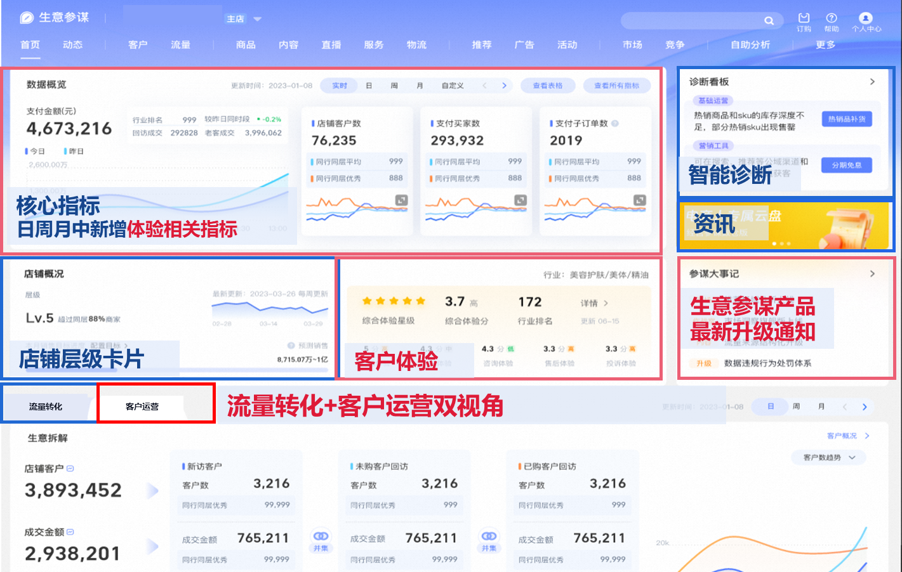The height and width of the screenshot is (572, 902).
Task: Toggle the 今日 chart legend
Action: (x=36, y=152)
